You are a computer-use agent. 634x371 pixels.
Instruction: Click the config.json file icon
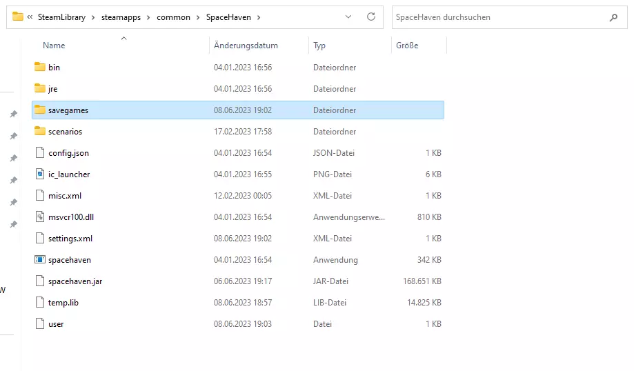point(39,153)
